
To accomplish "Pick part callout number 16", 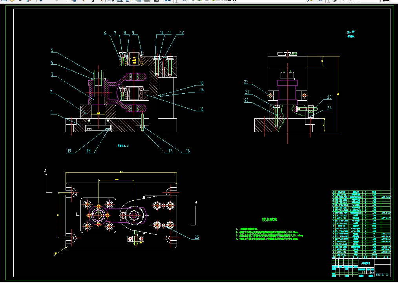I will click(188, 151).
